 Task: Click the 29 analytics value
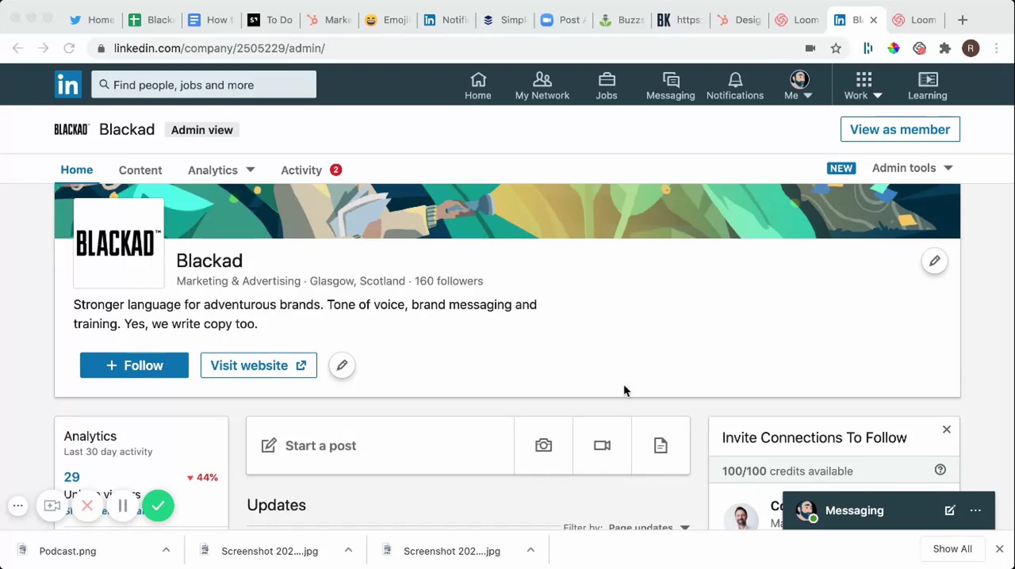(x=71, y=477)
